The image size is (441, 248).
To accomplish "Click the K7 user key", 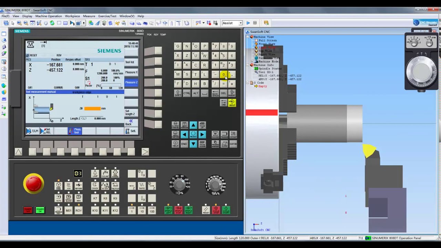I will [95, 198].
